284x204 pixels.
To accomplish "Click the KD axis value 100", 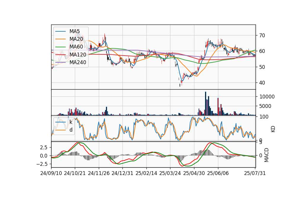I will (264, 117).
